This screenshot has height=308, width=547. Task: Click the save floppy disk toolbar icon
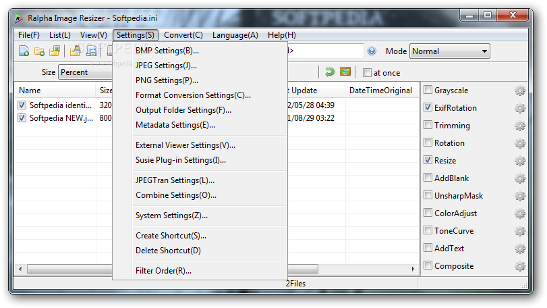point(91,51)
